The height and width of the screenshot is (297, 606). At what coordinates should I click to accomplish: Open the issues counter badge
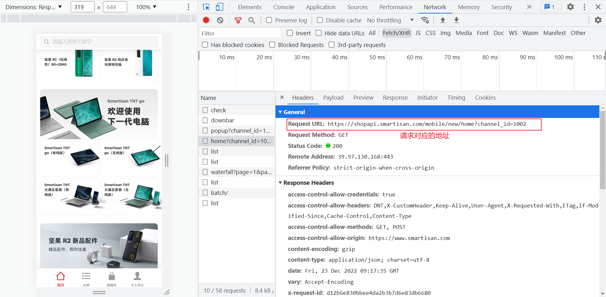point(550,7)
